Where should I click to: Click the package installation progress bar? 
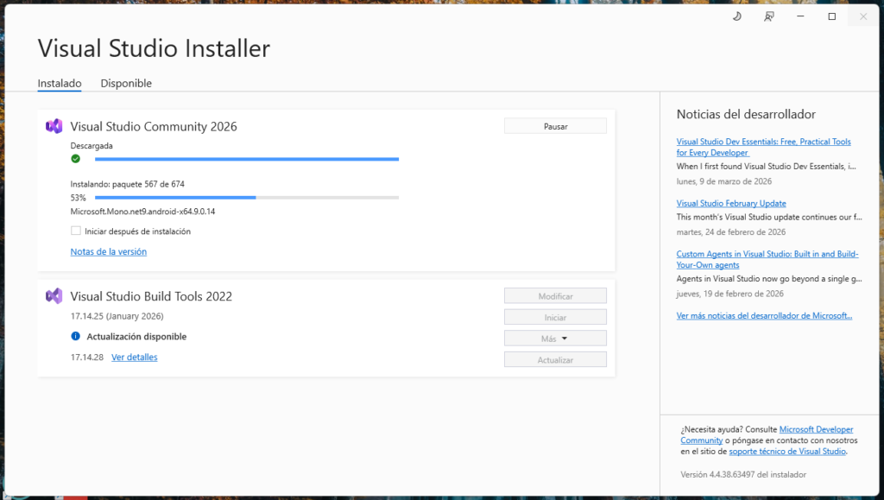(x=246, y=198)
